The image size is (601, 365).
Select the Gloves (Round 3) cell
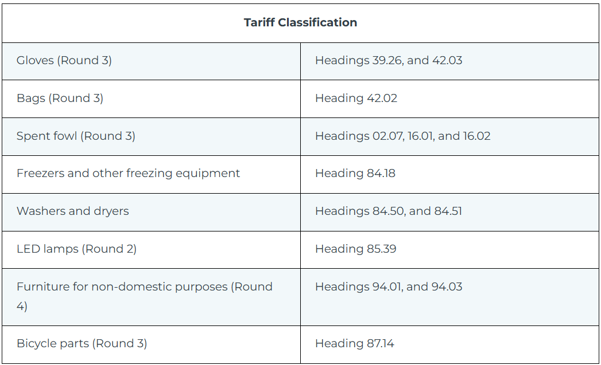tap(64, 60)
